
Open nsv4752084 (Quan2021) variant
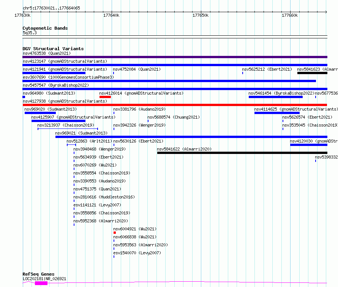(x=137, y=69)
